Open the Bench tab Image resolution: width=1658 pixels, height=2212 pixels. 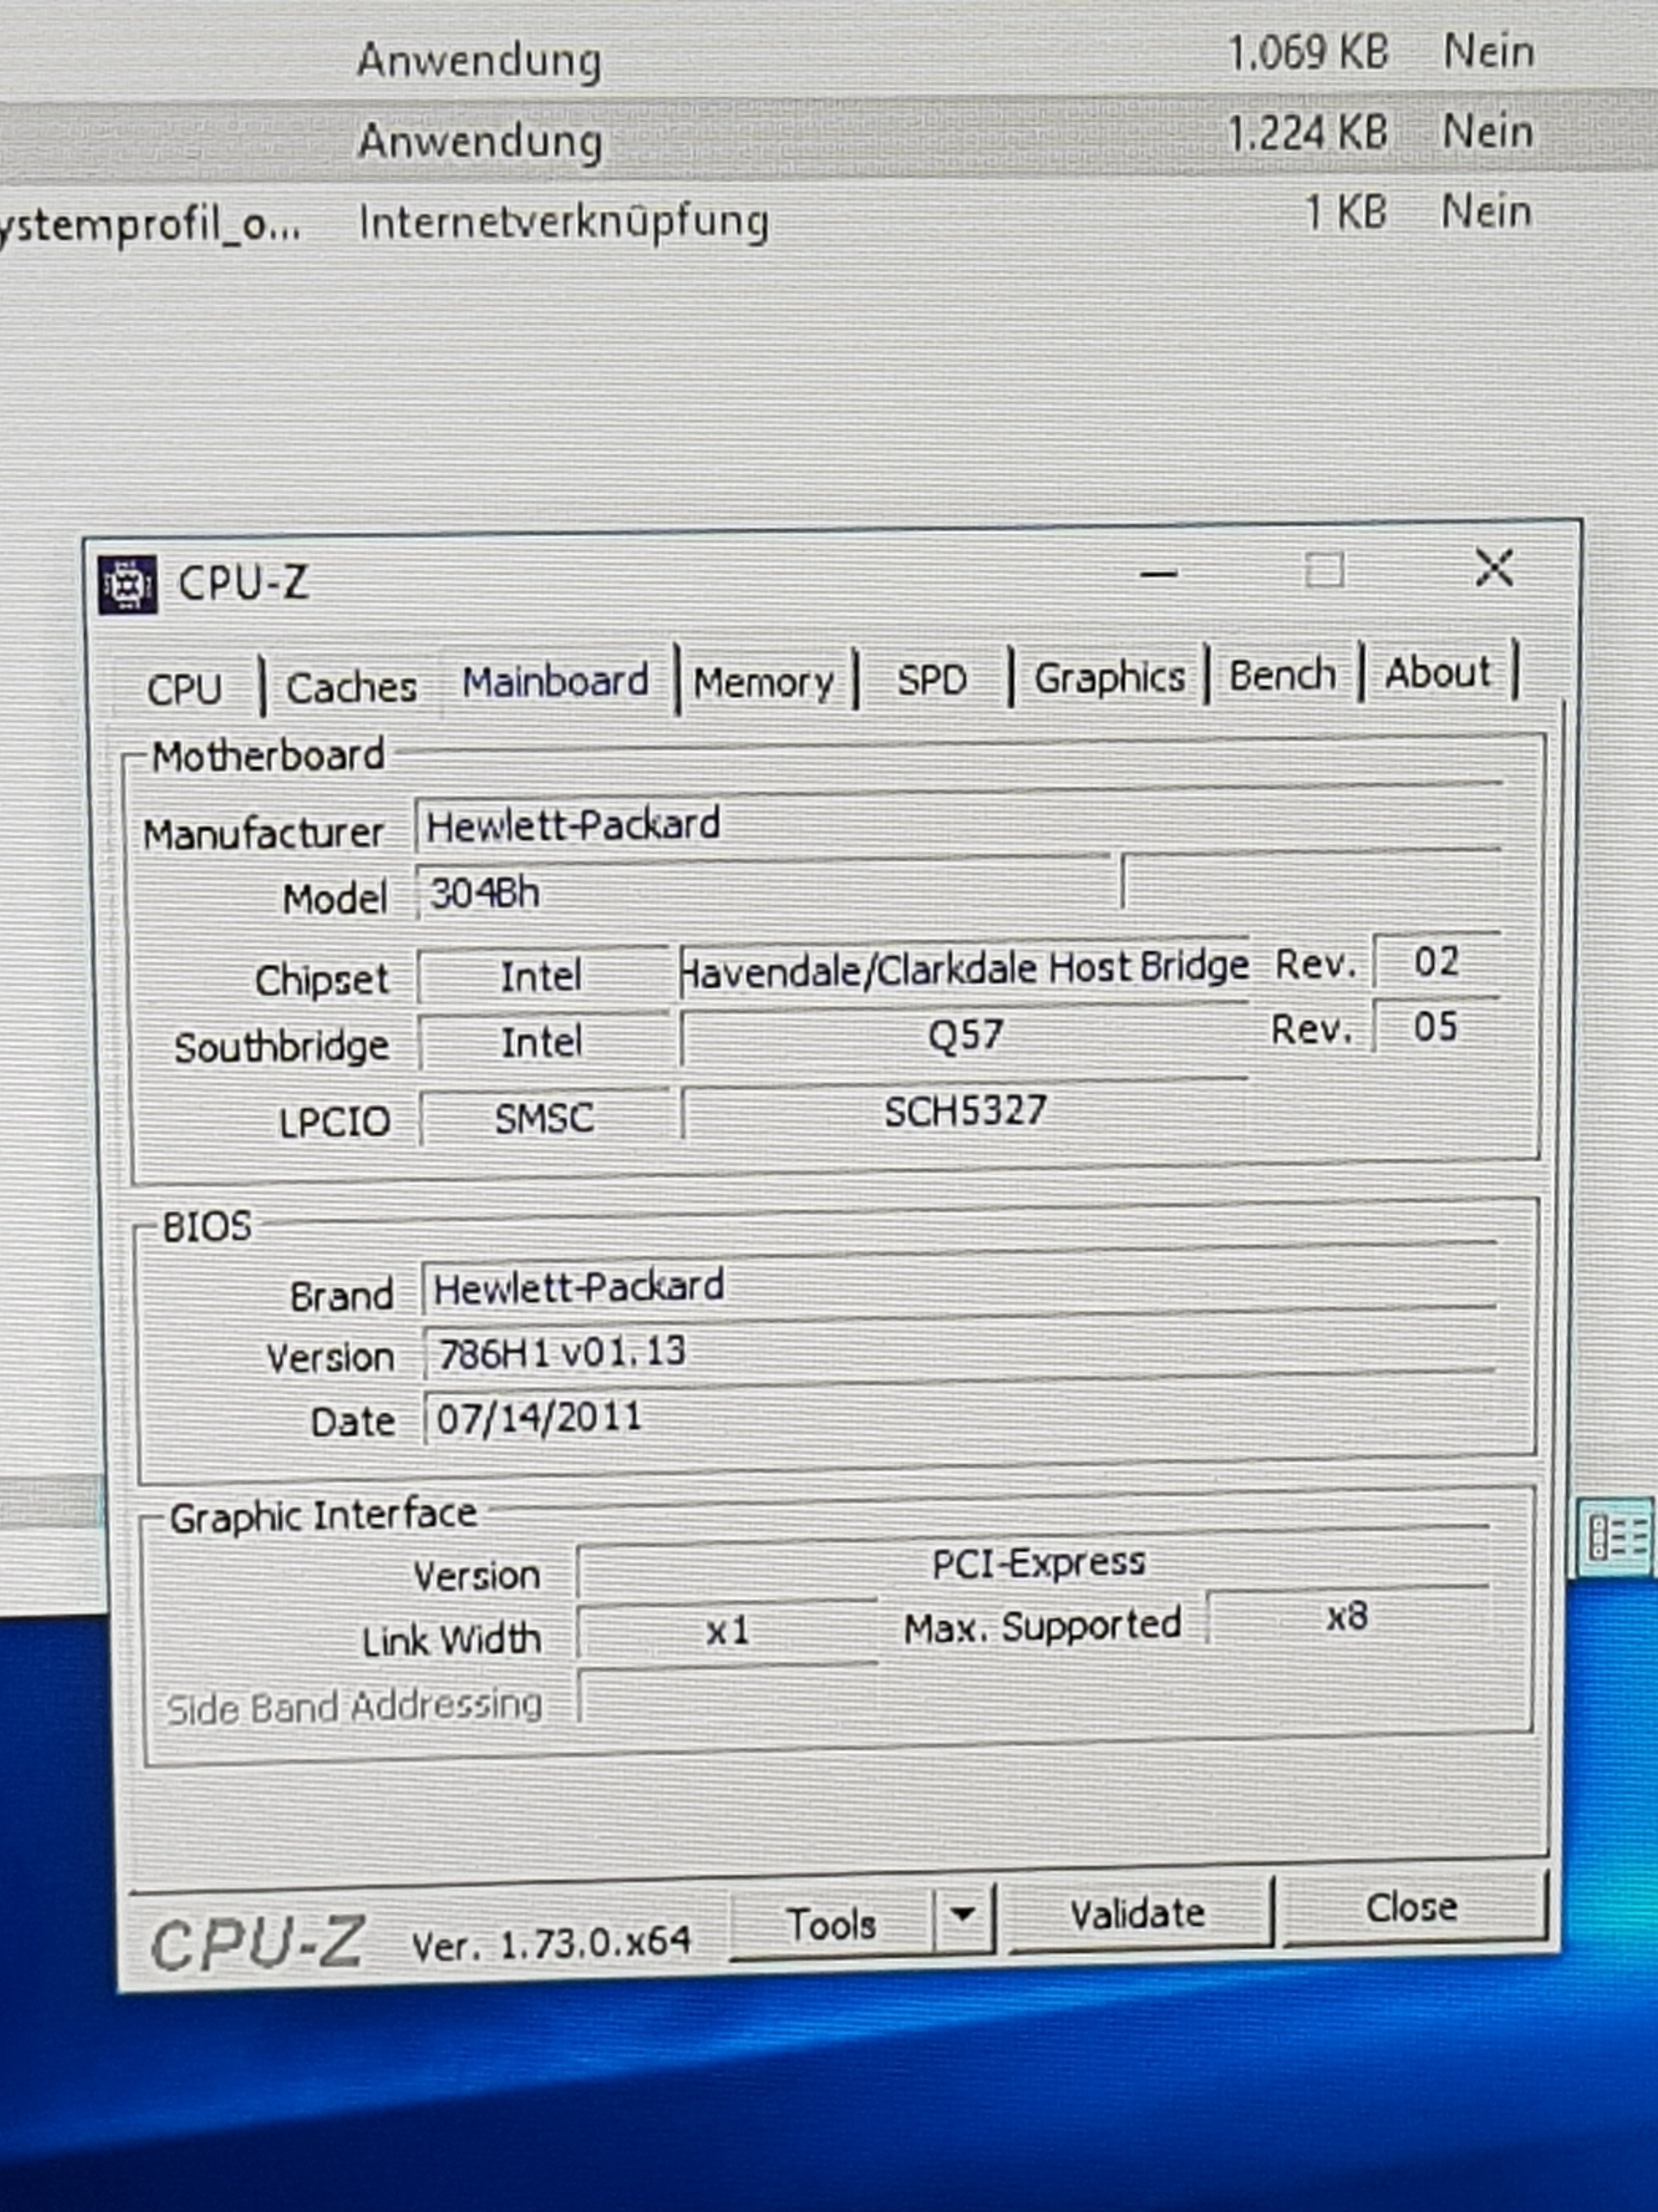[1282, 674]
